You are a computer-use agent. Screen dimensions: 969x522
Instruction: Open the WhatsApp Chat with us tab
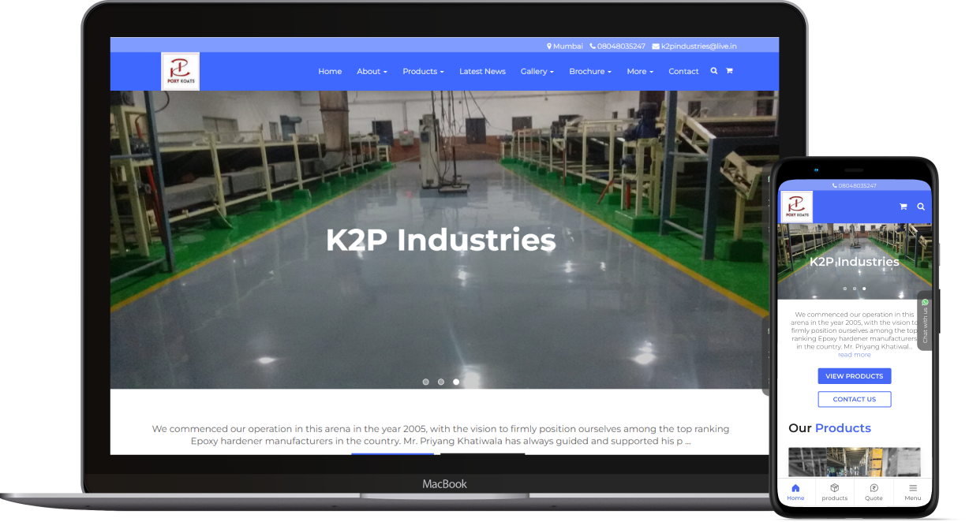click(x=925, y=322)
